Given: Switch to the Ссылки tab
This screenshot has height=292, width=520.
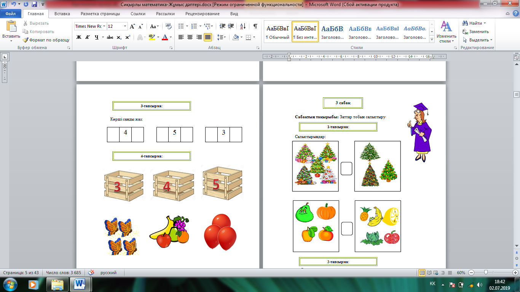Looking at the screenshot, I should (138, 14).
